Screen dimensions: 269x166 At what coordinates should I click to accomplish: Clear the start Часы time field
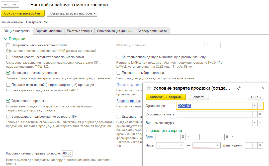tap(182, 145)
